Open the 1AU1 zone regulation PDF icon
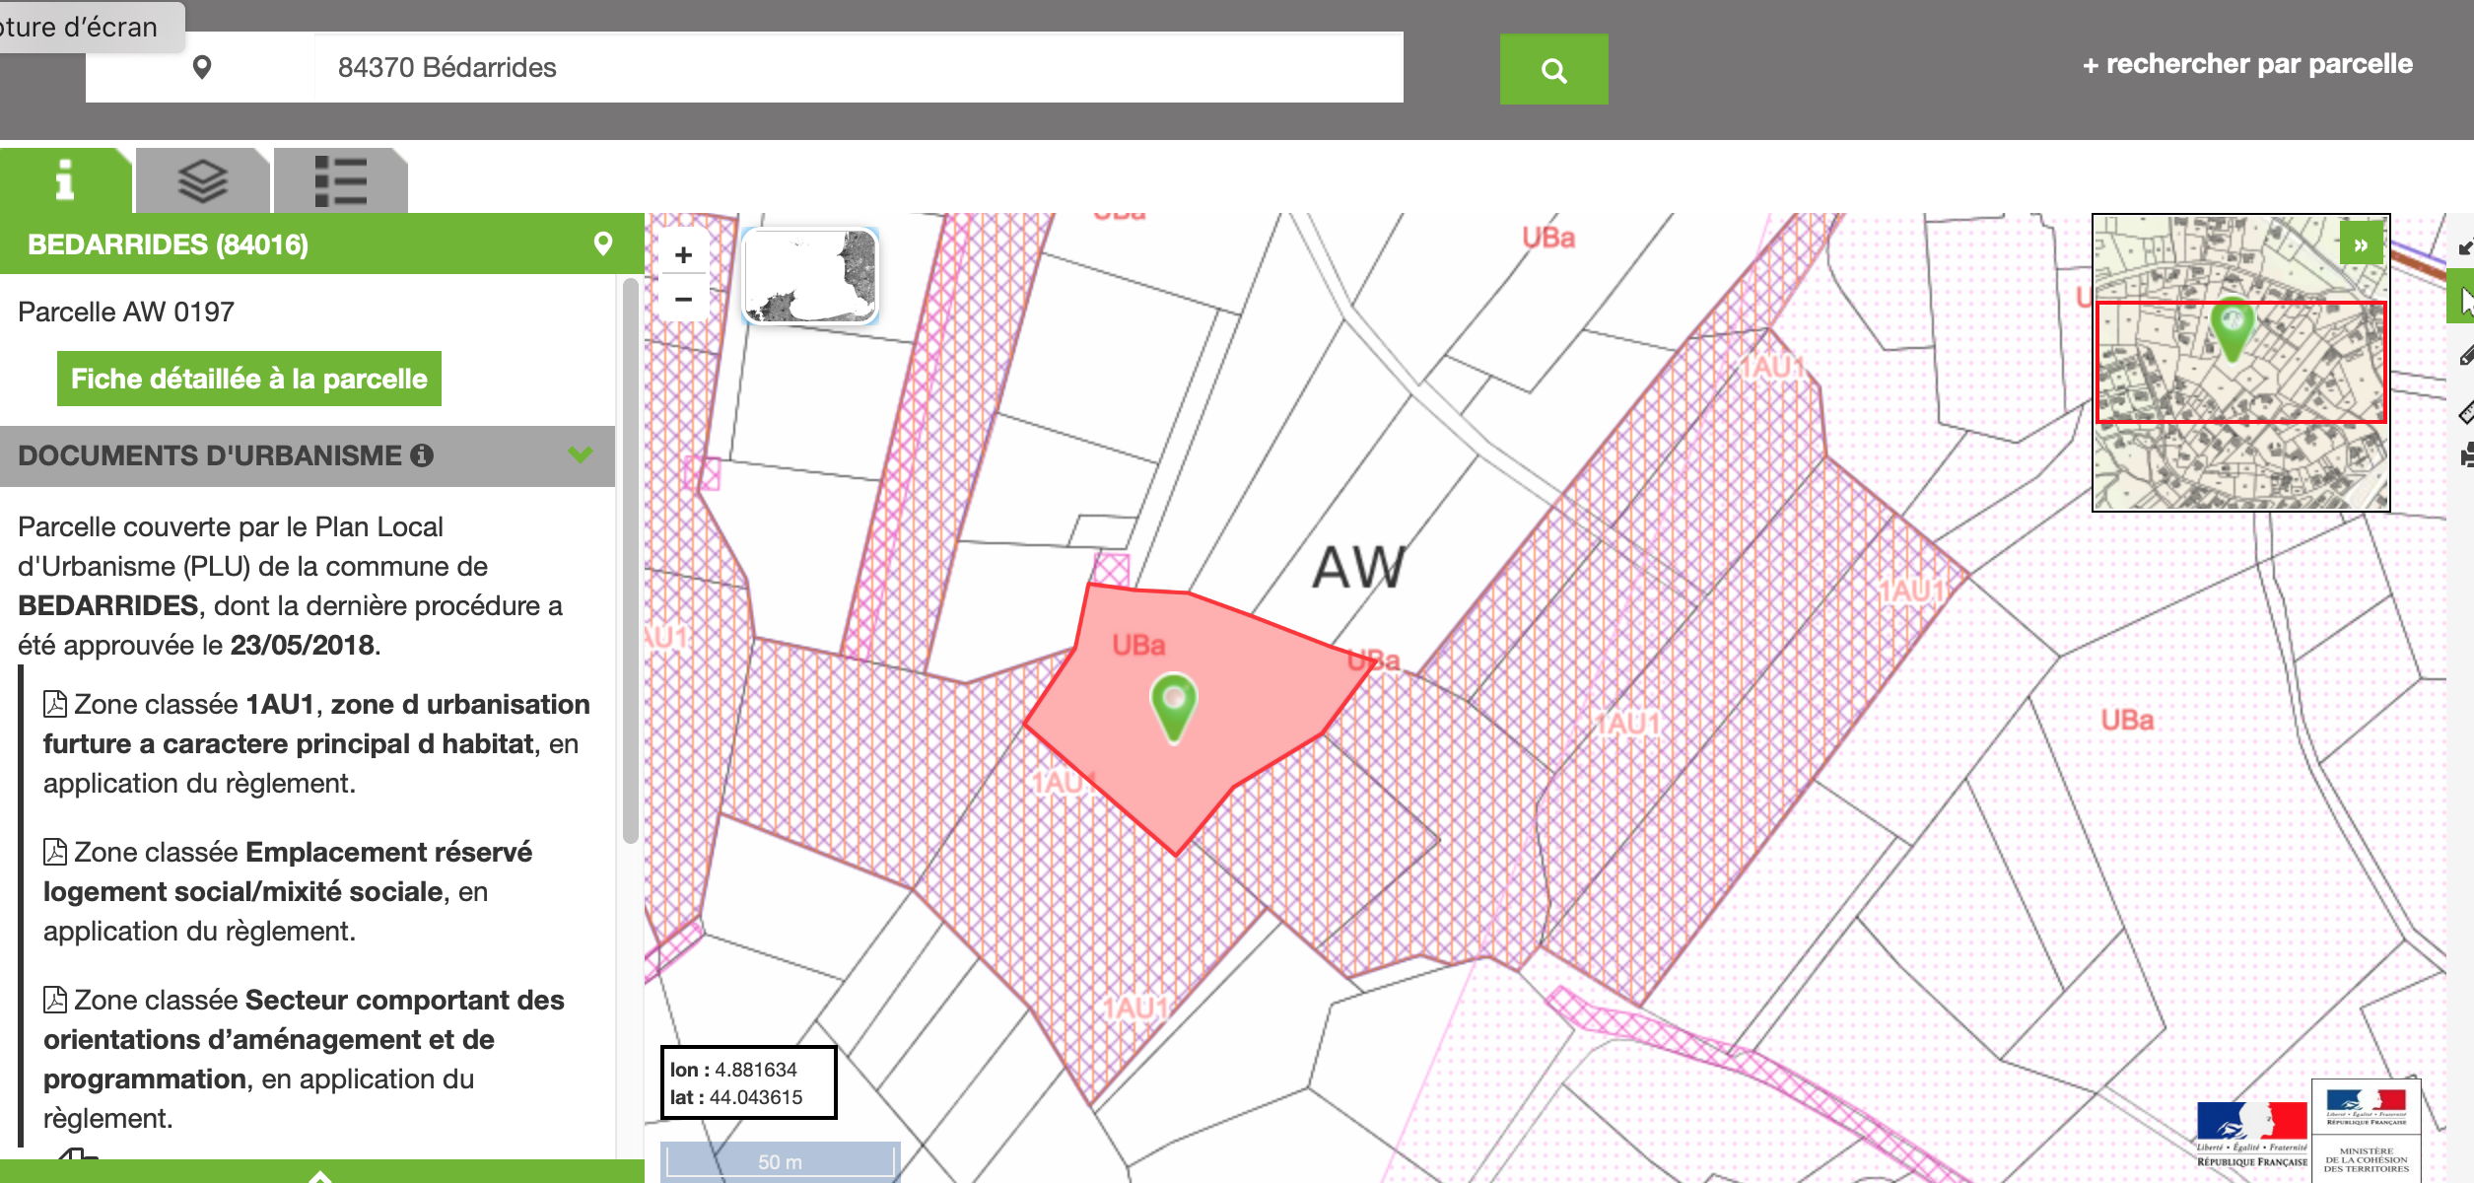The width and height of the screenshot is (2474, 1183). point(55,704)
